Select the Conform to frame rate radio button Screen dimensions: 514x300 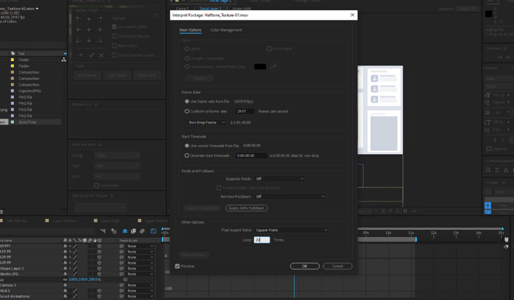pyautogui.click(x=186, y=111)
